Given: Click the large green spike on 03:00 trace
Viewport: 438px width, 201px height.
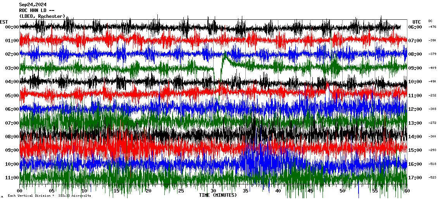Looking at the screenshot, I should pyautogui.click(x=225, y=56).
